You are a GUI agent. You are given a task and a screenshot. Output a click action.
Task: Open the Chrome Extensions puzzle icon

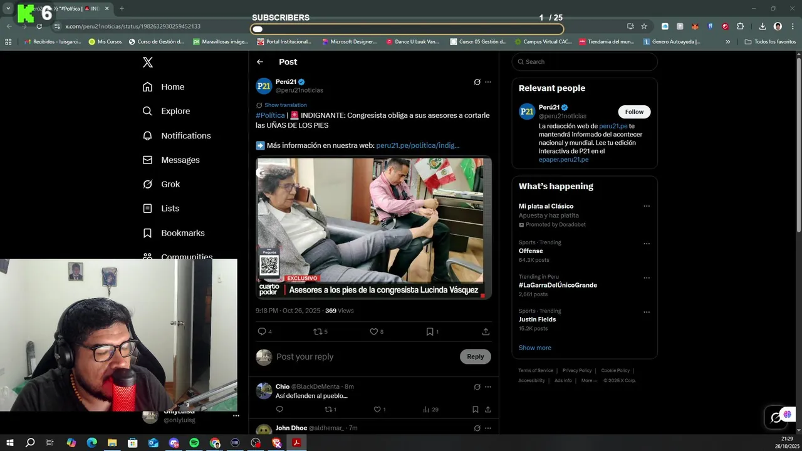tap(741, 26)
